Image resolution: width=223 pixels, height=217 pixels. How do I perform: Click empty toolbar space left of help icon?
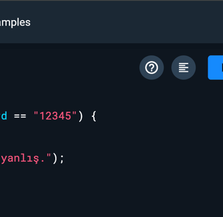click(70, 68)
